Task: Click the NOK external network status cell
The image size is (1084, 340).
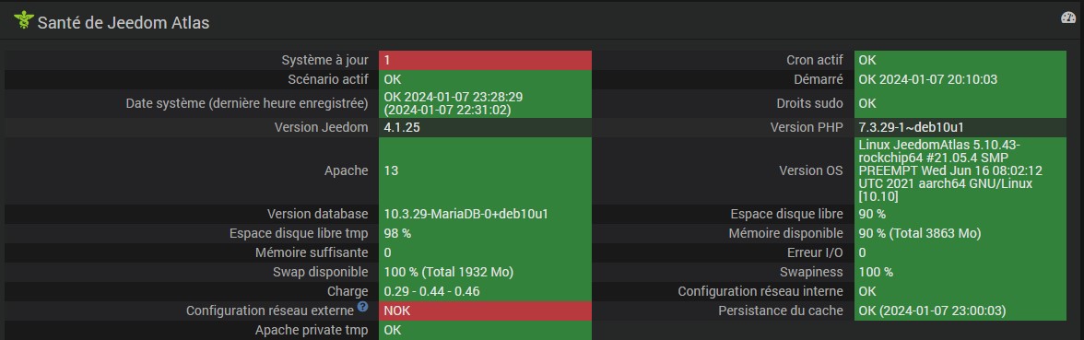Action: click(x=485, y=311)
